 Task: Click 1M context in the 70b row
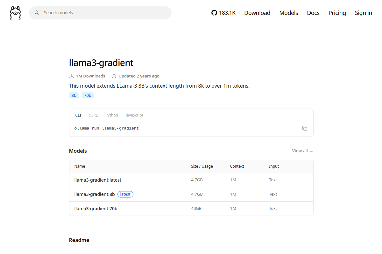(x=233, y=209)
